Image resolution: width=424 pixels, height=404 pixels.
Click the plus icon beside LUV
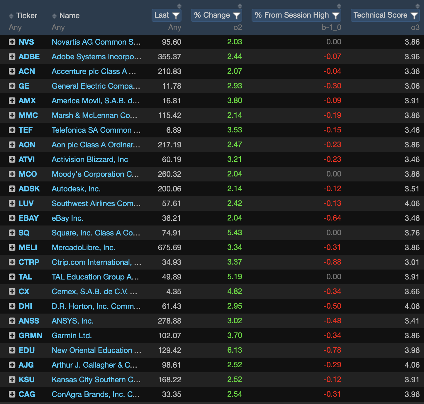click(12, 203)
